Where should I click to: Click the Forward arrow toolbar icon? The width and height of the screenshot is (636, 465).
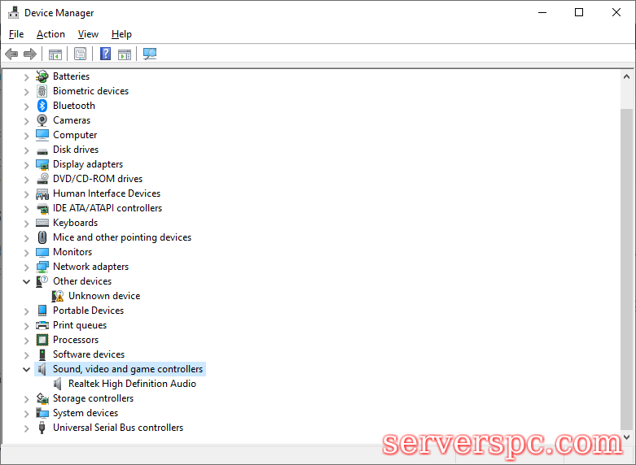[x=30, y=54]
